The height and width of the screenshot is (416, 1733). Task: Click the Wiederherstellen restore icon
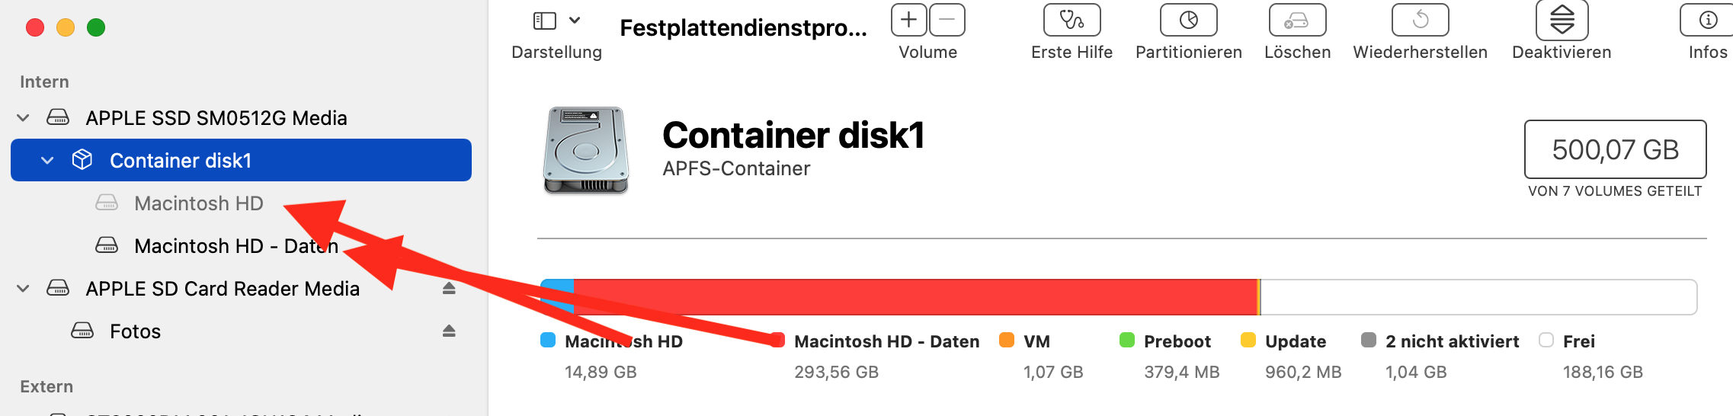click(1420, 21)
